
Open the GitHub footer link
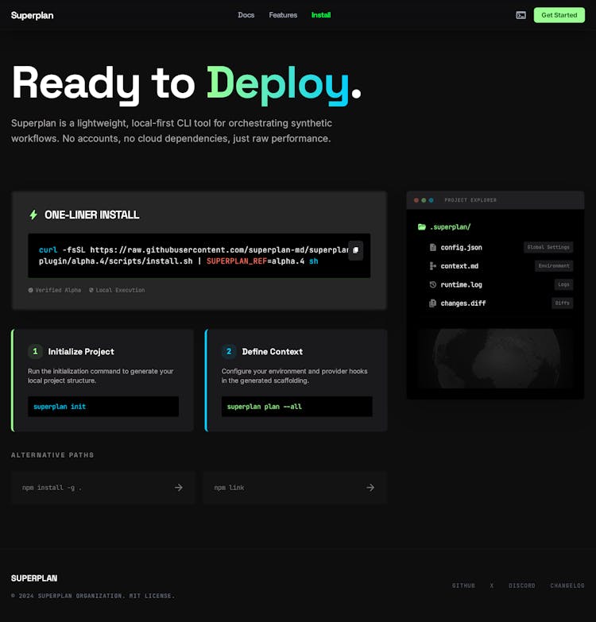pos(463,585)
